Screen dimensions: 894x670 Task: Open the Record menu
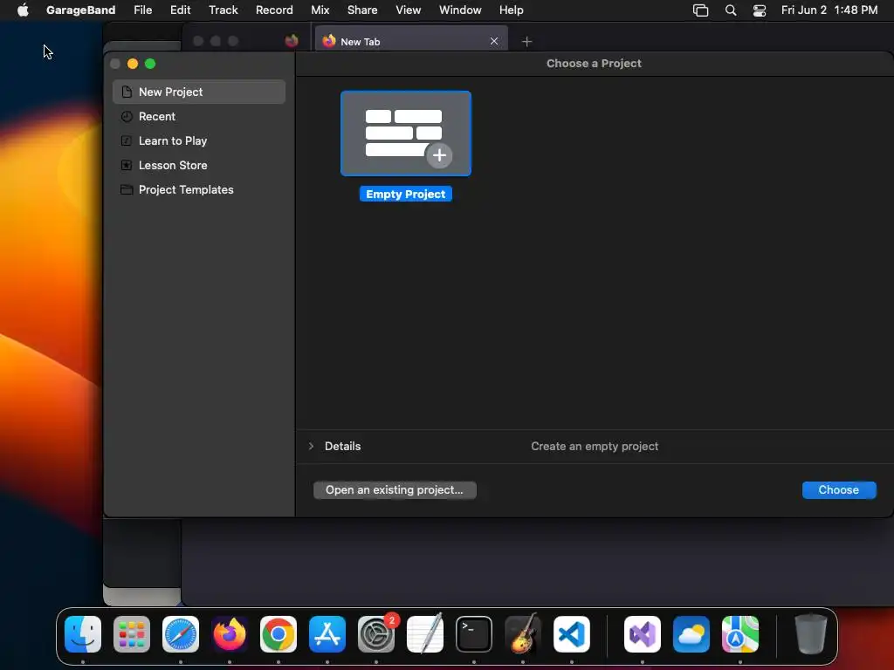274,10
